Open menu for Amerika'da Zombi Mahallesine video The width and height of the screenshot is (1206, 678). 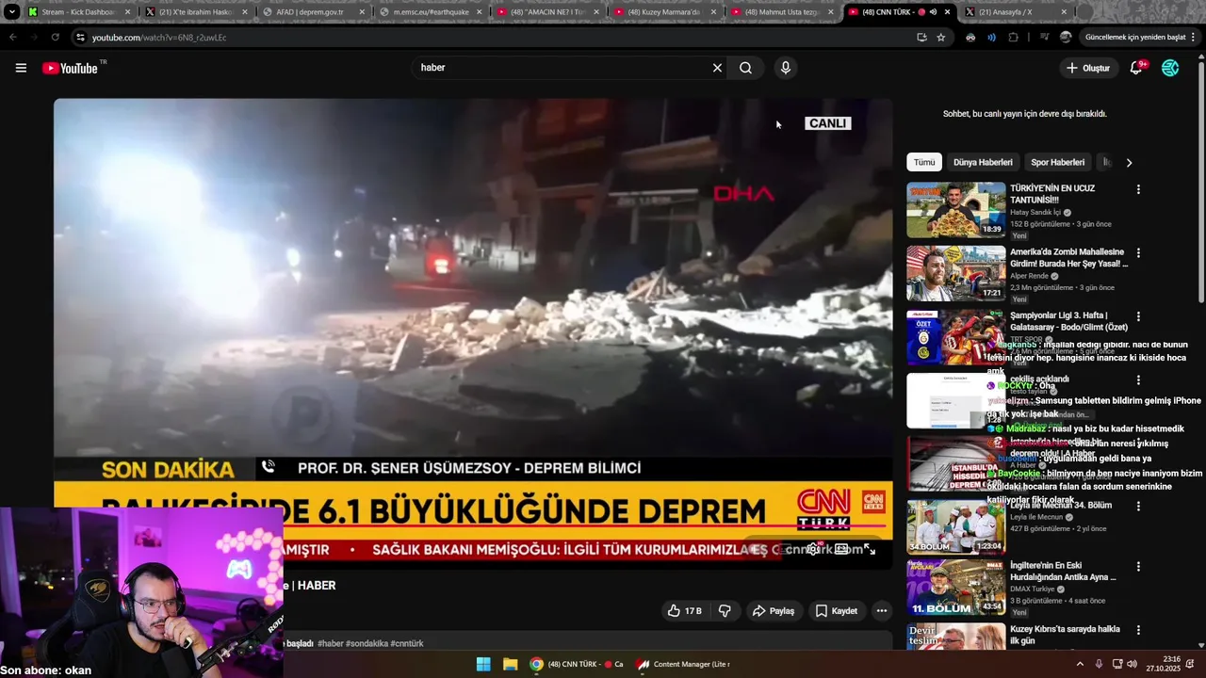pyautogui.click(x=1138, y=253)
